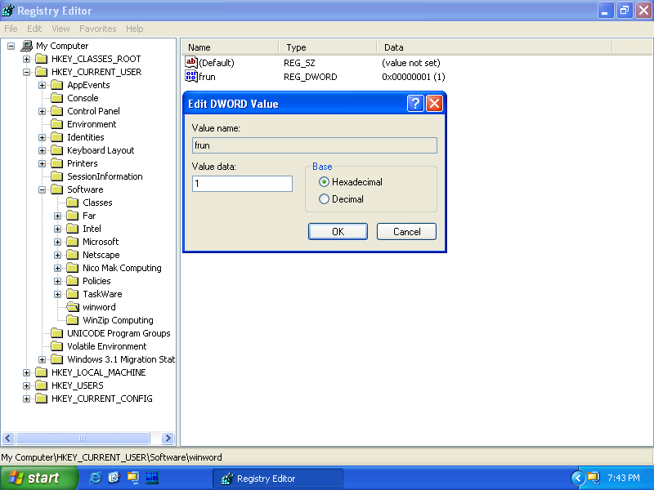The width and height of the screenshot is (654, 490).
Task: Click the Type column header
Action: [x=328, y=47]
